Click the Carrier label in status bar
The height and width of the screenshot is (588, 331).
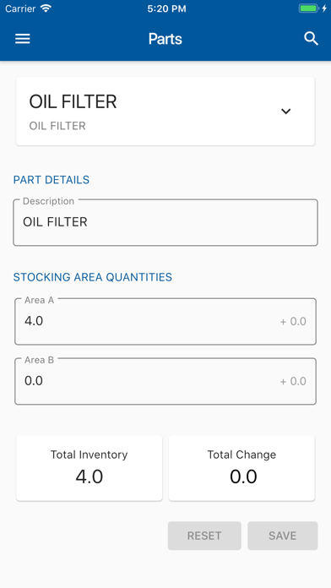20,8
